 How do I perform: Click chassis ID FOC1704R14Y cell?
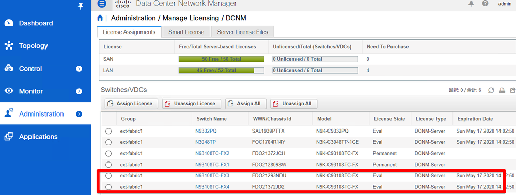point(269,142)
